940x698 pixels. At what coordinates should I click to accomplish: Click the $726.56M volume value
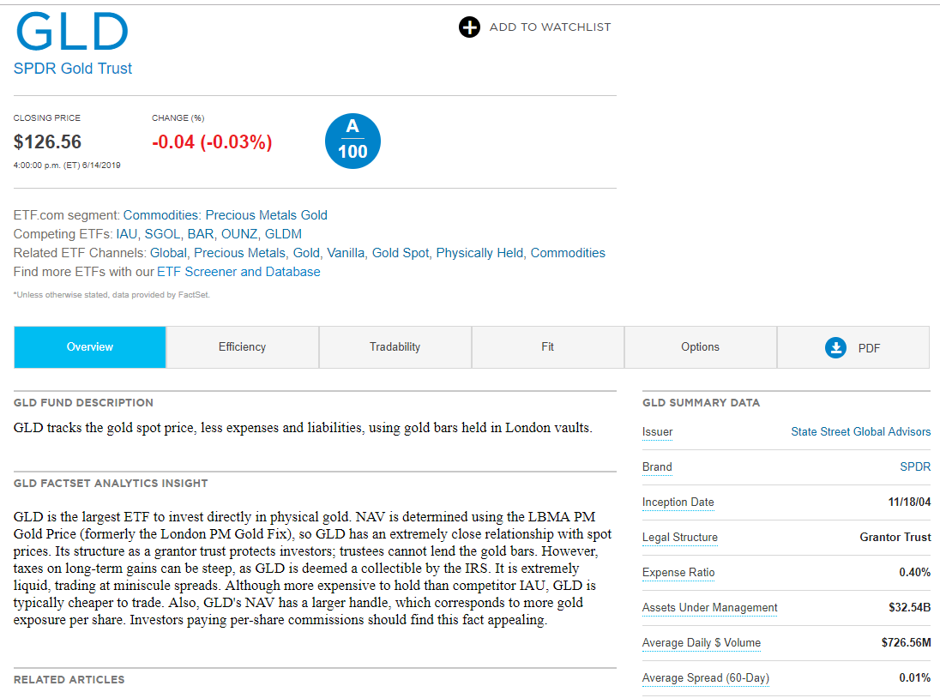[906, 643]
